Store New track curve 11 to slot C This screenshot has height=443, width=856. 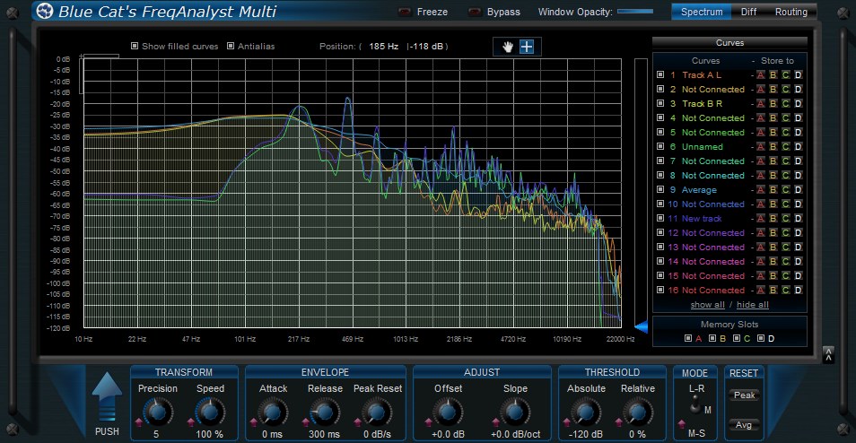(x=786, y=218)
